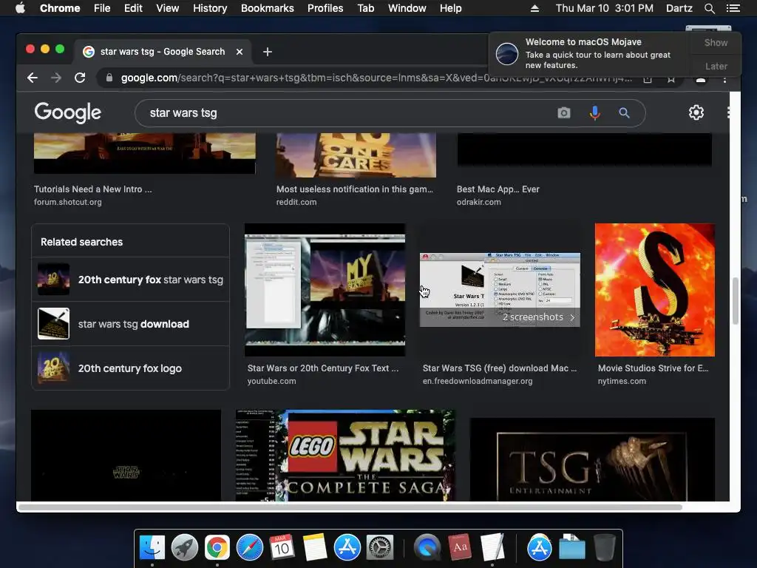This screenshot has width=757, height=568.
Task: Open Finder from the Dock
Action: [152, 547]
